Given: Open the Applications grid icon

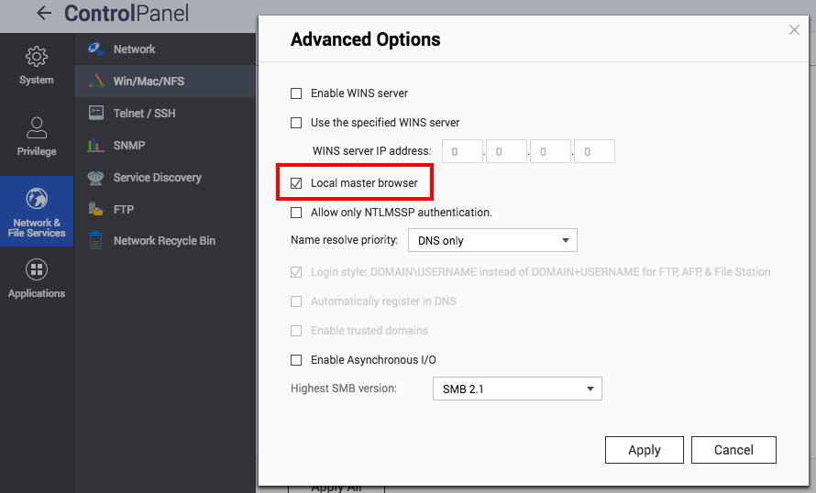Looking at the screenshot, I should point(37,269).
